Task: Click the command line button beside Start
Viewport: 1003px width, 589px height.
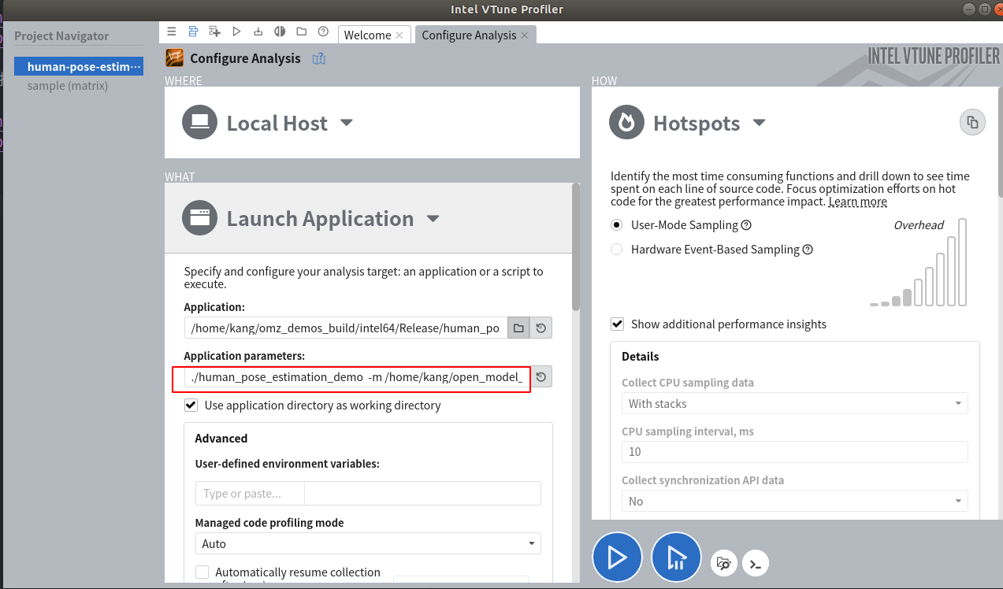Action: (756, 563)
